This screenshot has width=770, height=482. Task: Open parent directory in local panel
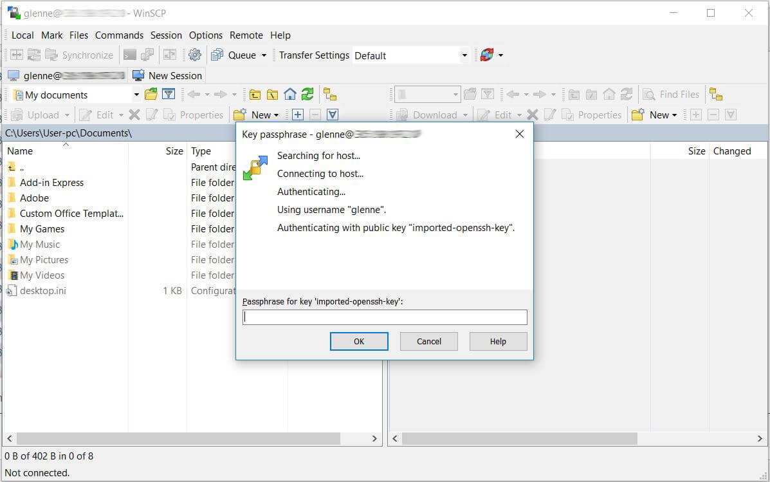click(255, 94)
